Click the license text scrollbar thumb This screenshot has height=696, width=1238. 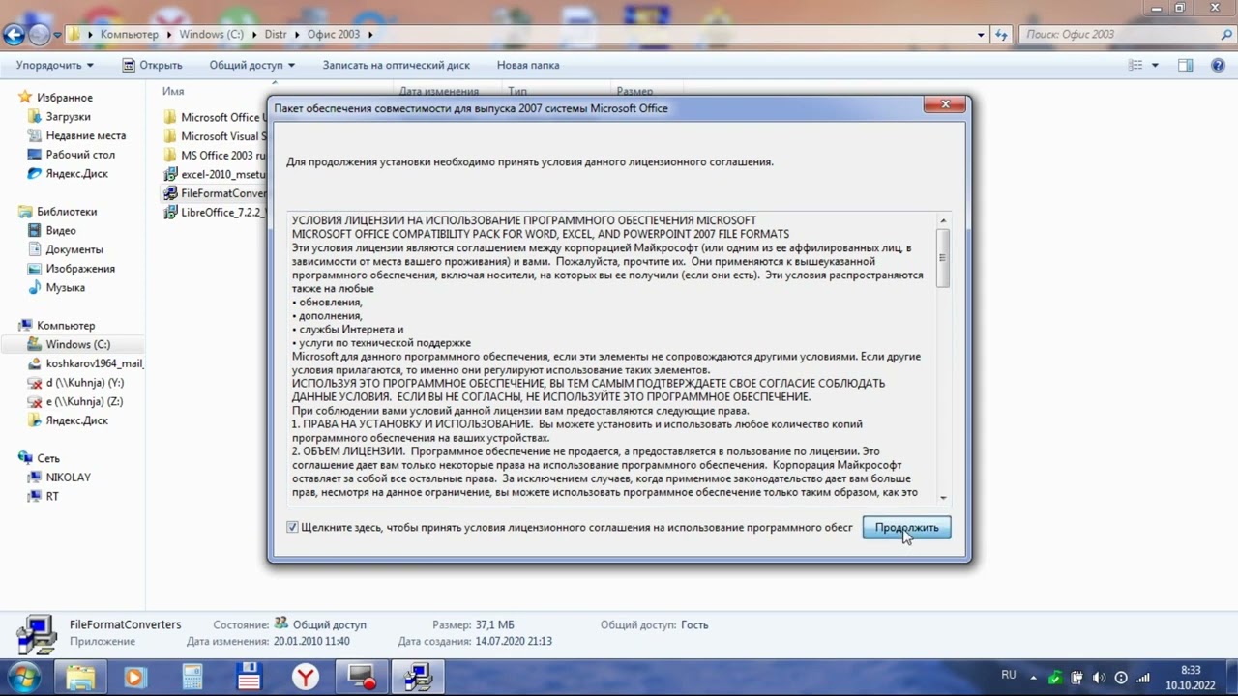[x=943, y=258]
